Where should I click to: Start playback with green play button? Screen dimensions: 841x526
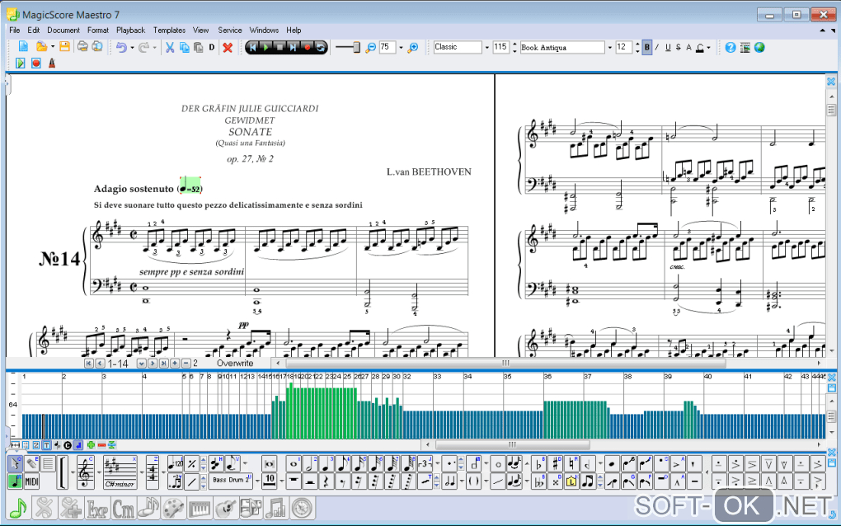(x=266, y=48)
